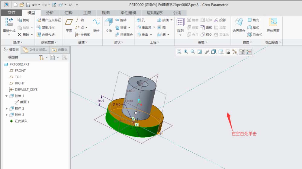Create a datum 轴 (Axis)
302x169 pixels.
click(80, 20)
